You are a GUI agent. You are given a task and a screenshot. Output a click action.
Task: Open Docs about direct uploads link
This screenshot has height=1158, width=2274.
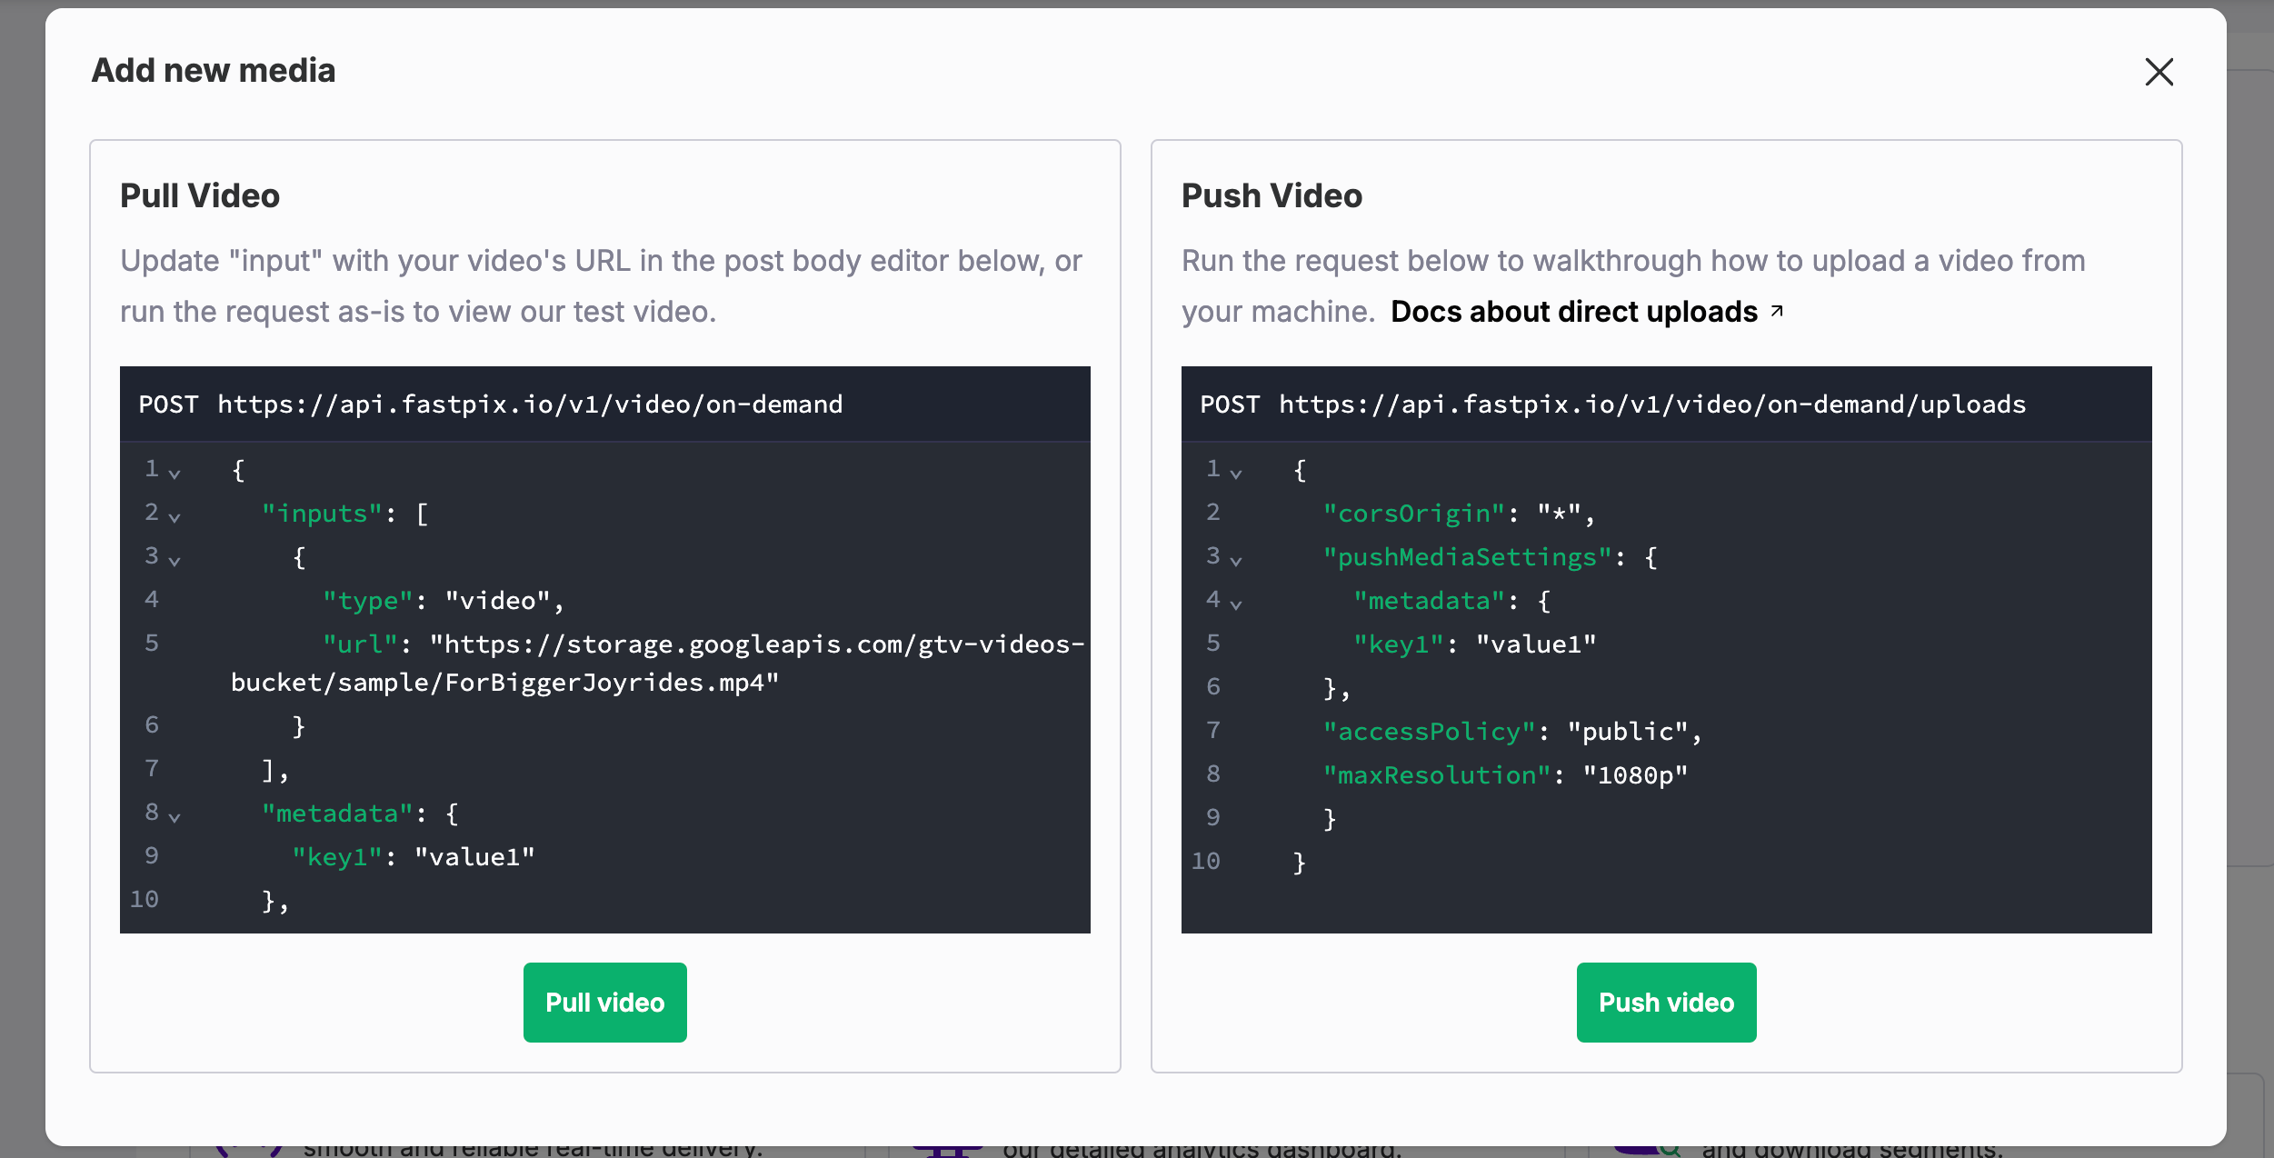pos(1574,312)
